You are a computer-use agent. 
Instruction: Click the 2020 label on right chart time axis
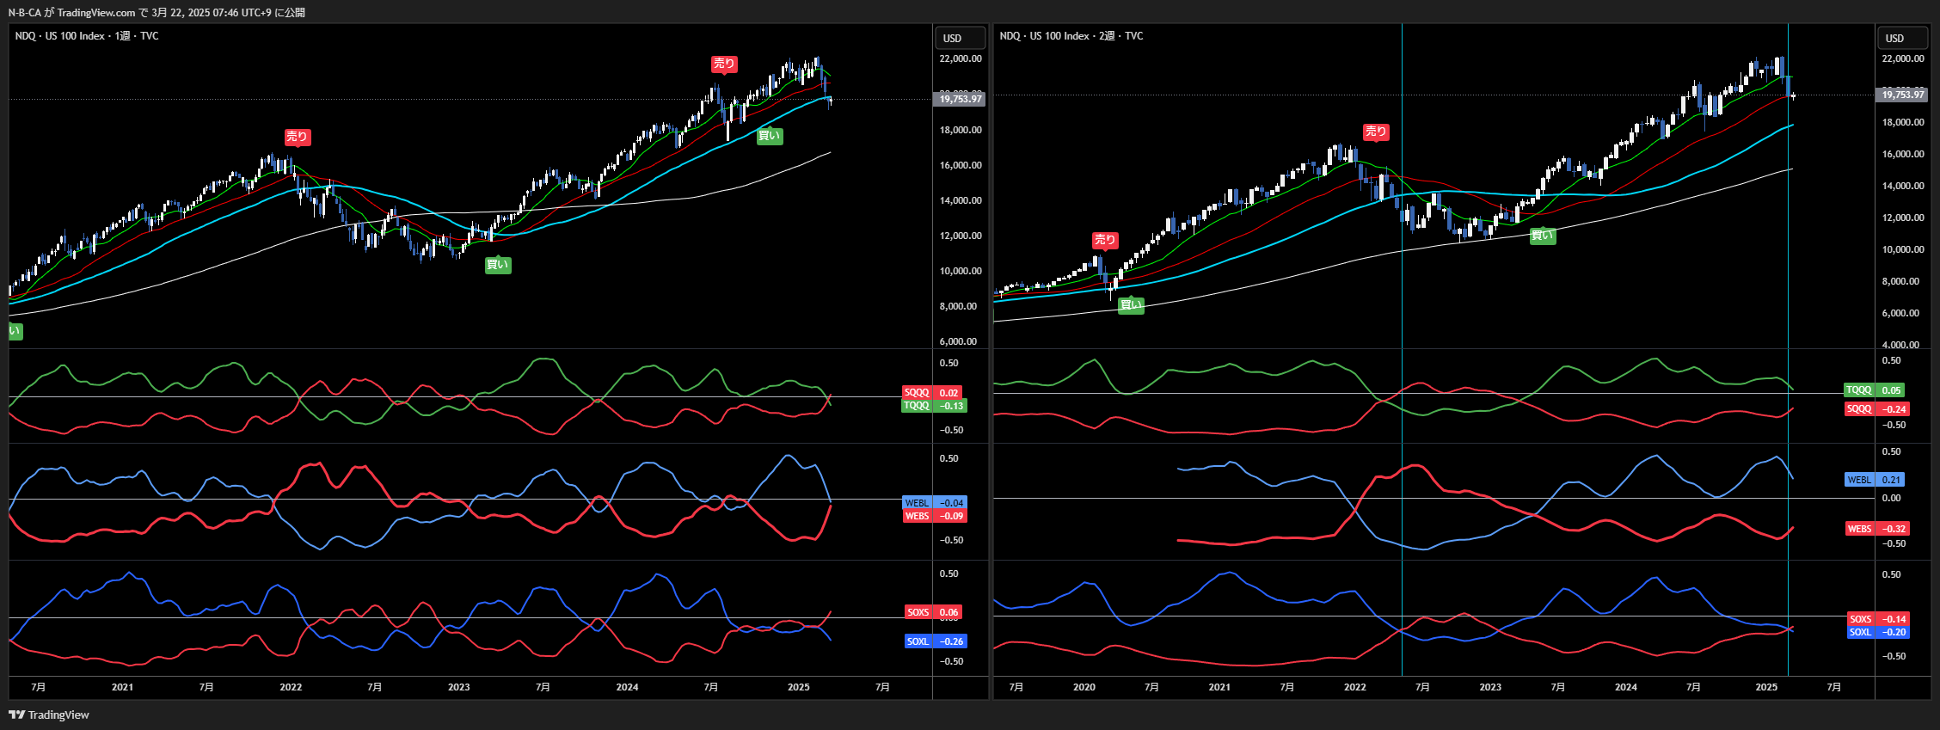(x=1084, y=687)
